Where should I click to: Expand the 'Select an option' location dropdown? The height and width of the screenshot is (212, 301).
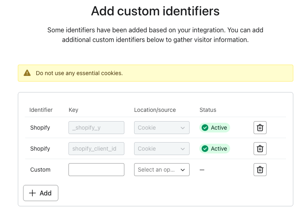(x=162, y=170)
